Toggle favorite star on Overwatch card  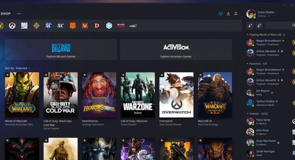(162, 75)
